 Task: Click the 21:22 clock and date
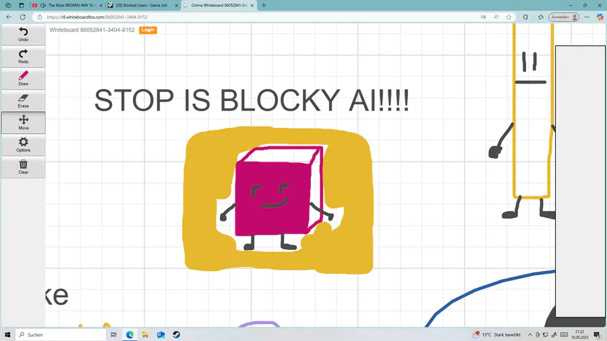[579, 334]
